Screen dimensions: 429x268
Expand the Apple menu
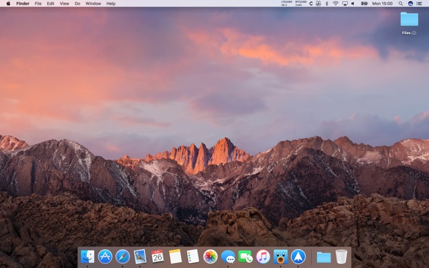pos(7,3)
